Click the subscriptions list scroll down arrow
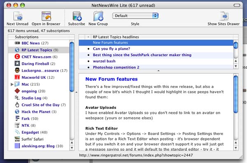 [72, 148]
